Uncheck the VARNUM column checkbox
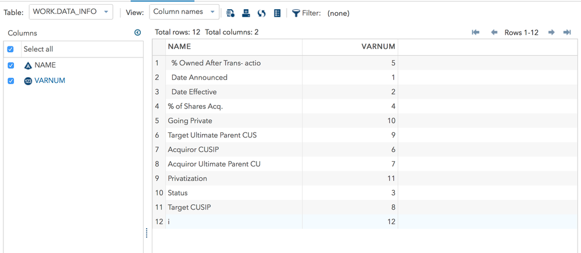This screenshot has width=581, height=253. pos(10,81)
